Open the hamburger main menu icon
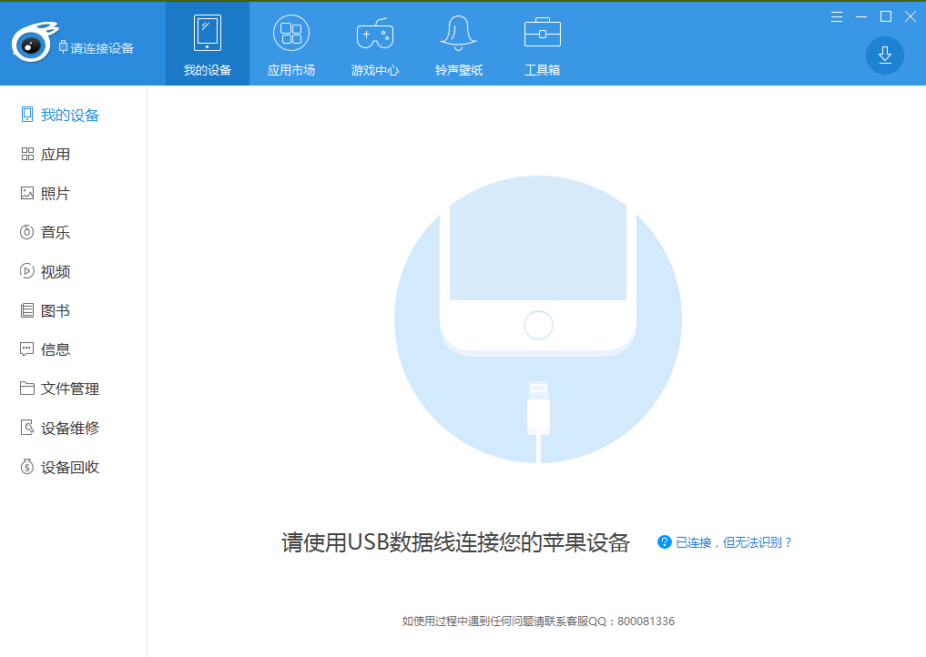The height and width of the screenshot is (657, 926). coord(836,17)
